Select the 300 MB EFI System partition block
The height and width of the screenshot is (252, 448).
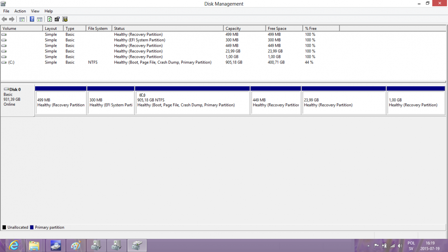pos(111,100)
